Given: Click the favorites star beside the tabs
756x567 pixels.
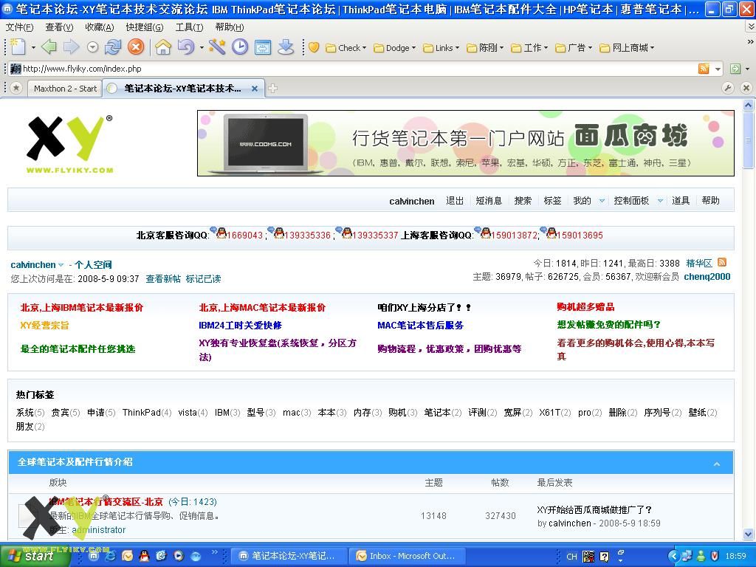Looking at the screenshot, I should pyautogui.click(x=16, y=88).
